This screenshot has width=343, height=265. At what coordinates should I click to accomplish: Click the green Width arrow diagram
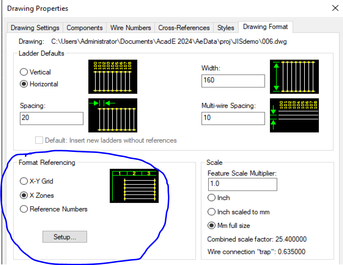click(294, 77)
